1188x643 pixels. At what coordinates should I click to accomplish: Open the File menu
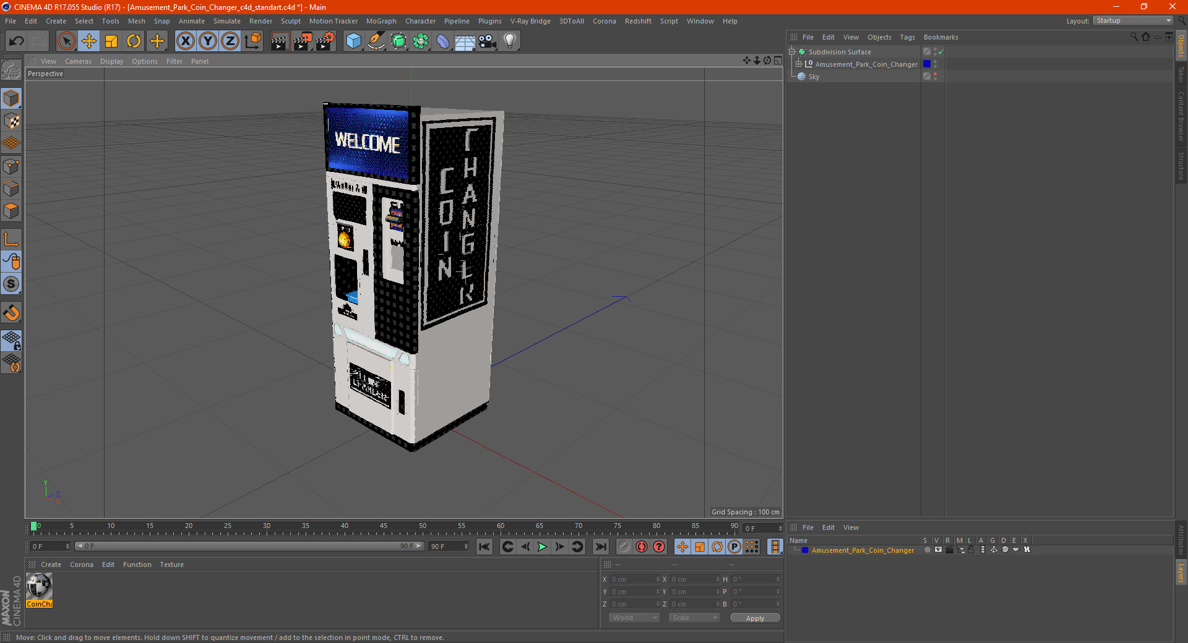point(11,21)
